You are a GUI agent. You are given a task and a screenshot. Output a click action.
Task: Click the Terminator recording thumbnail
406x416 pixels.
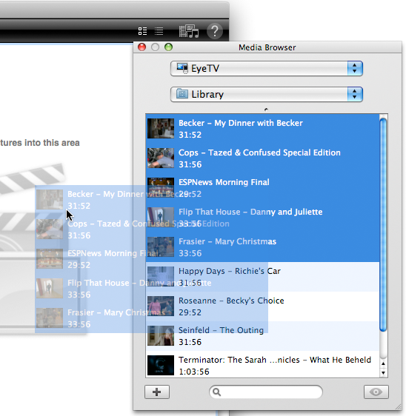click(161, 366)
